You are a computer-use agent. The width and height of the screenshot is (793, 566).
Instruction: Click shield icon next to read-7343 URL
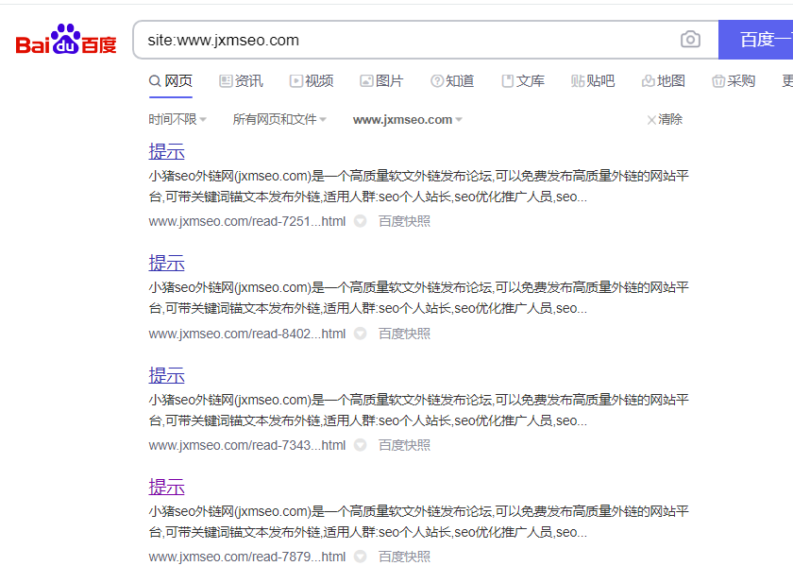tap(360, 445)
